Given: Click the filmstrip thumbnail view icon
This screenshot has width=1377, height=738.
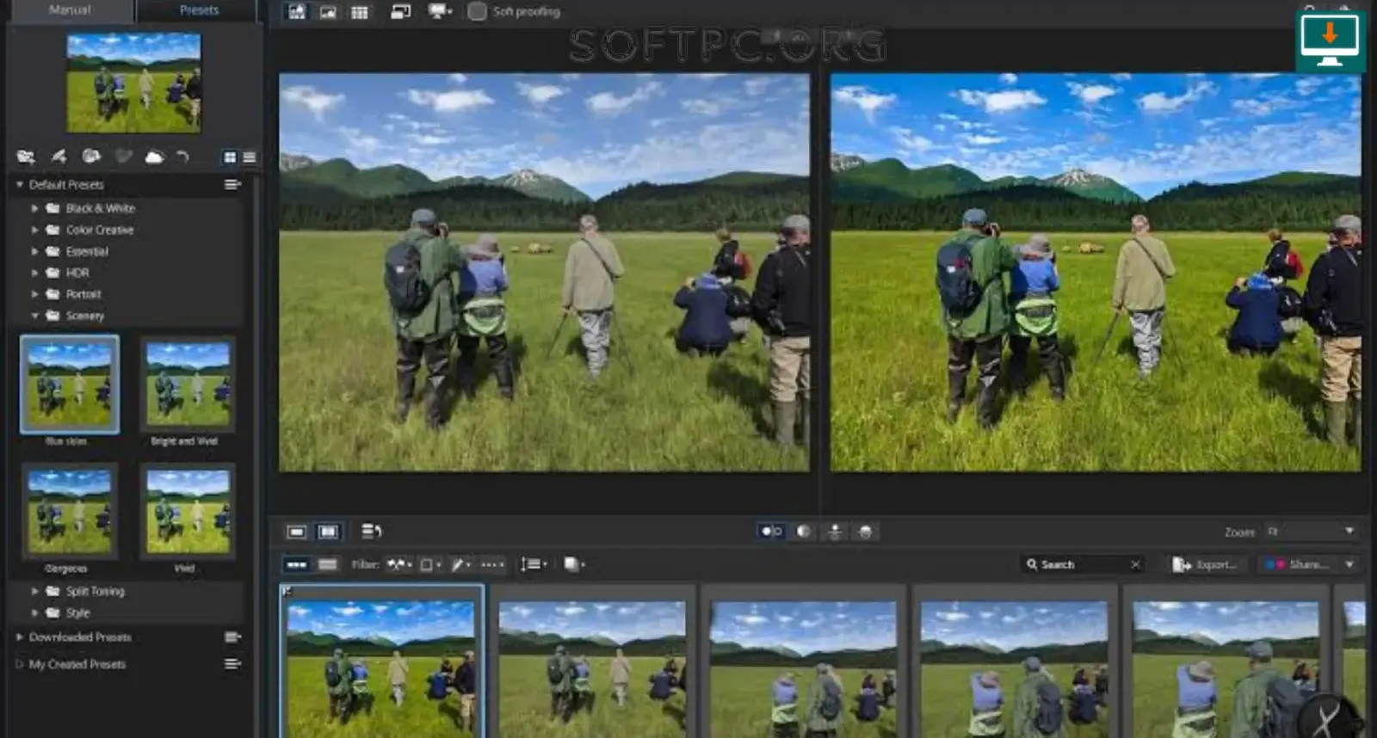Looking at the screenshot, I should coord(297,564).
